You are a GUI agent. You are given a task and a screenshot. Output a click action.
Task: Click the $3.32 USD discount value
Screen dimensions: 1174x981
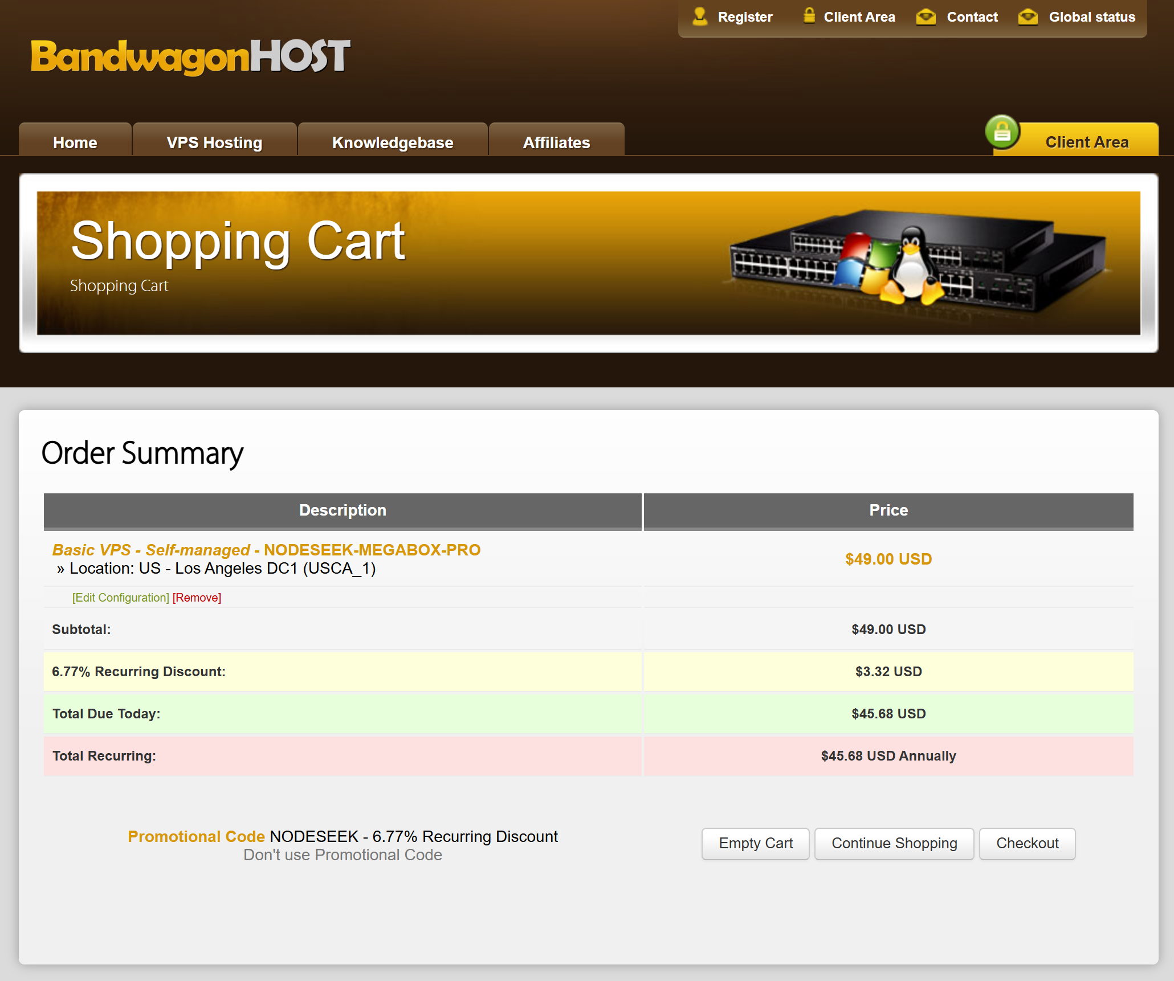tap(888, 672)
